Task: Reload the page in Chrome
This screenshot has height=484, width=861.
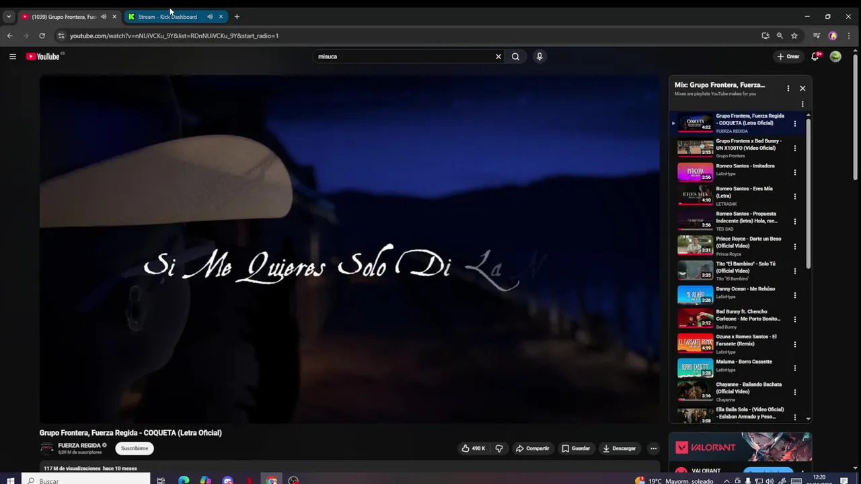Action: click(x=42, y=36)
